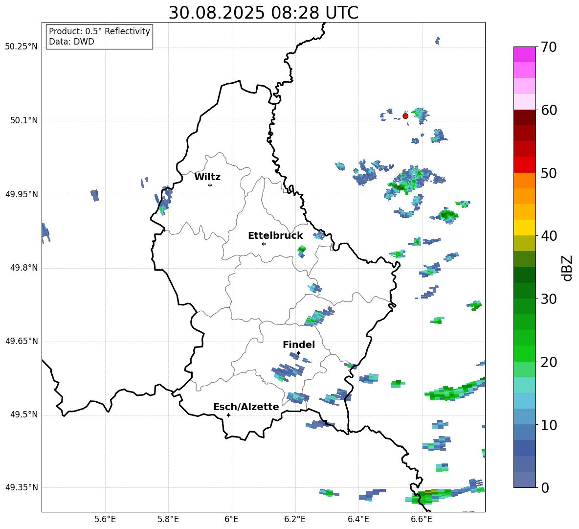Click the 6.6°E longitude label
Image resolution: width=579 pixels, height=529 pixels.
(422, 519)
